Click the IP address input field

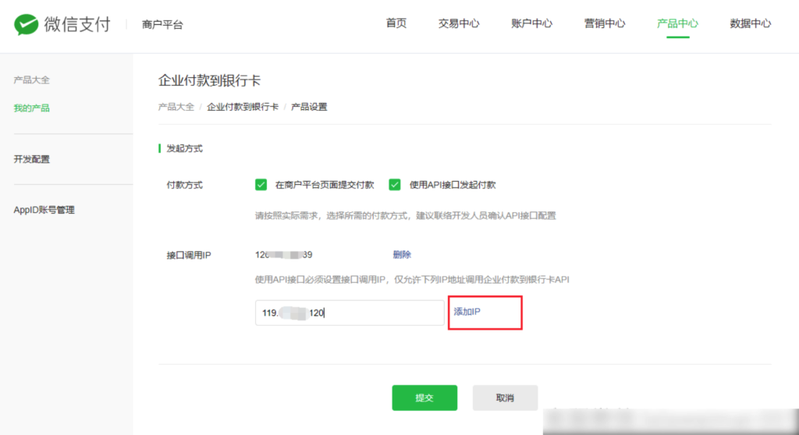pyautogui.click(x=350, y=313)
